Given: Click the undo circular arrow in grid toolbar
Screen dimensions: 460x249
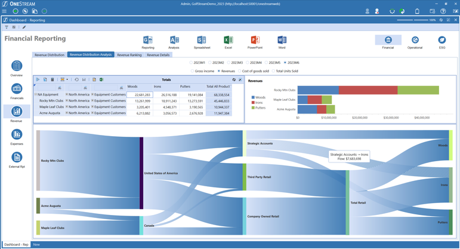Looking at the screenshot, I should [76, 79].
